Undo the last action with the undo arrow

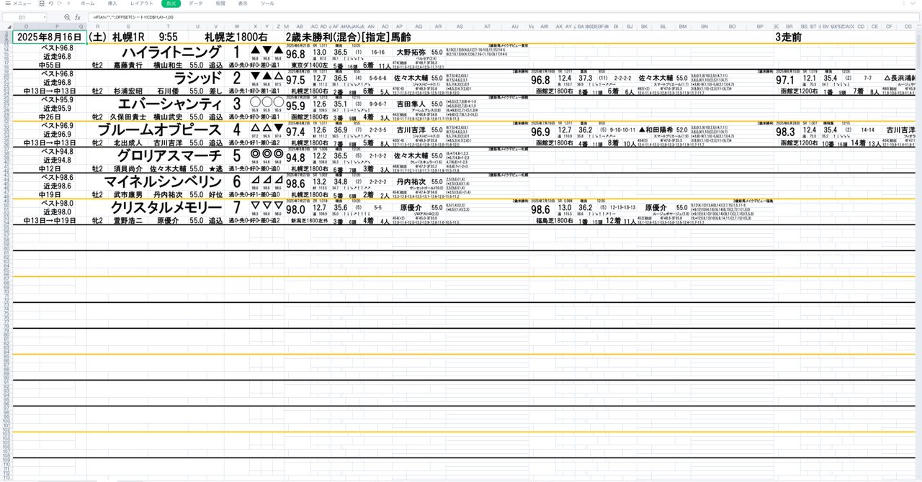point(51,4)
